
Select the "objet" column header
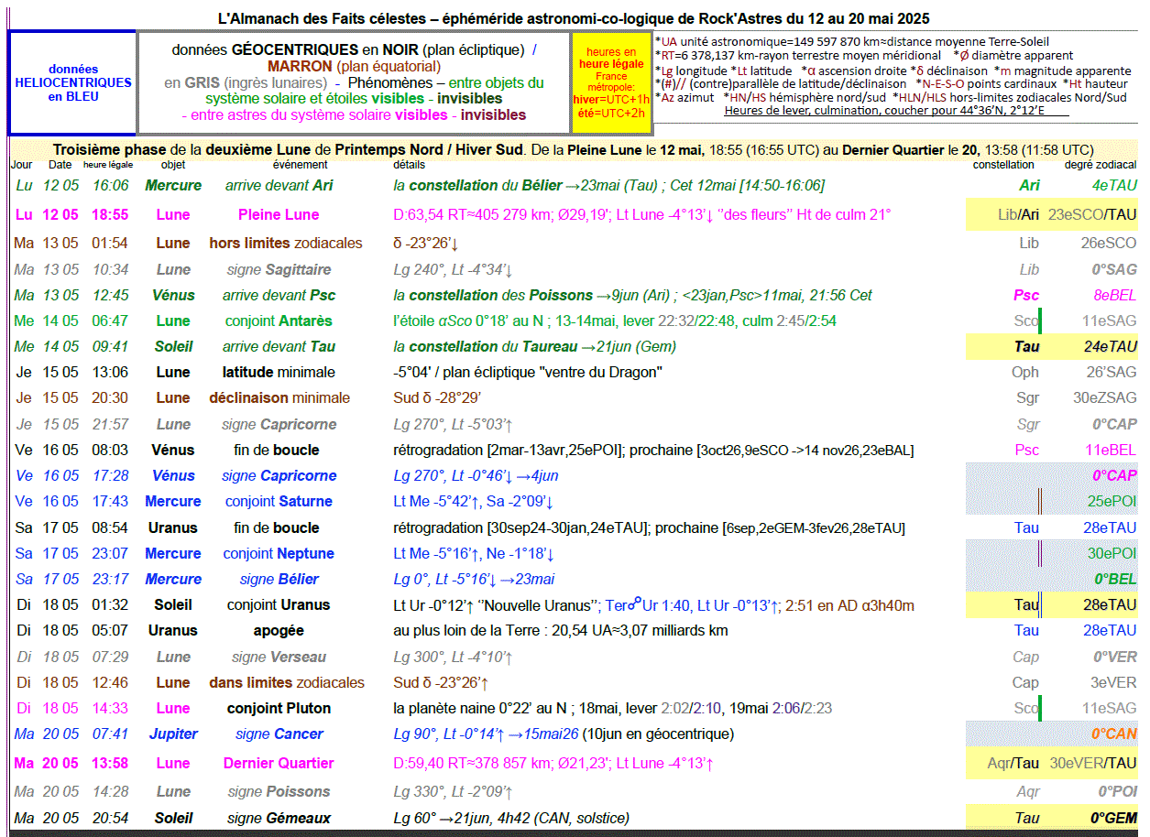173,165
